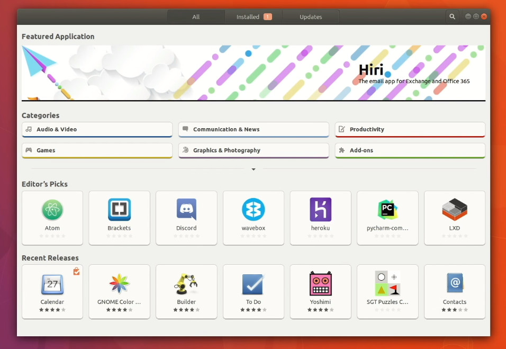Open the Atom editor app page
Image resolution: width=506 pixels, height=349 pixels.
52,217
